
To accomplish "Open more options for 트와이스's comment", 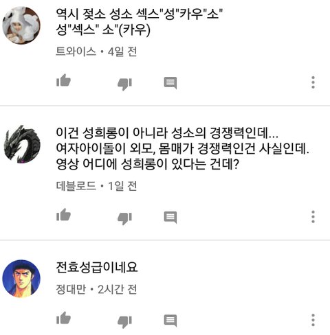I will tap(313, 82).
